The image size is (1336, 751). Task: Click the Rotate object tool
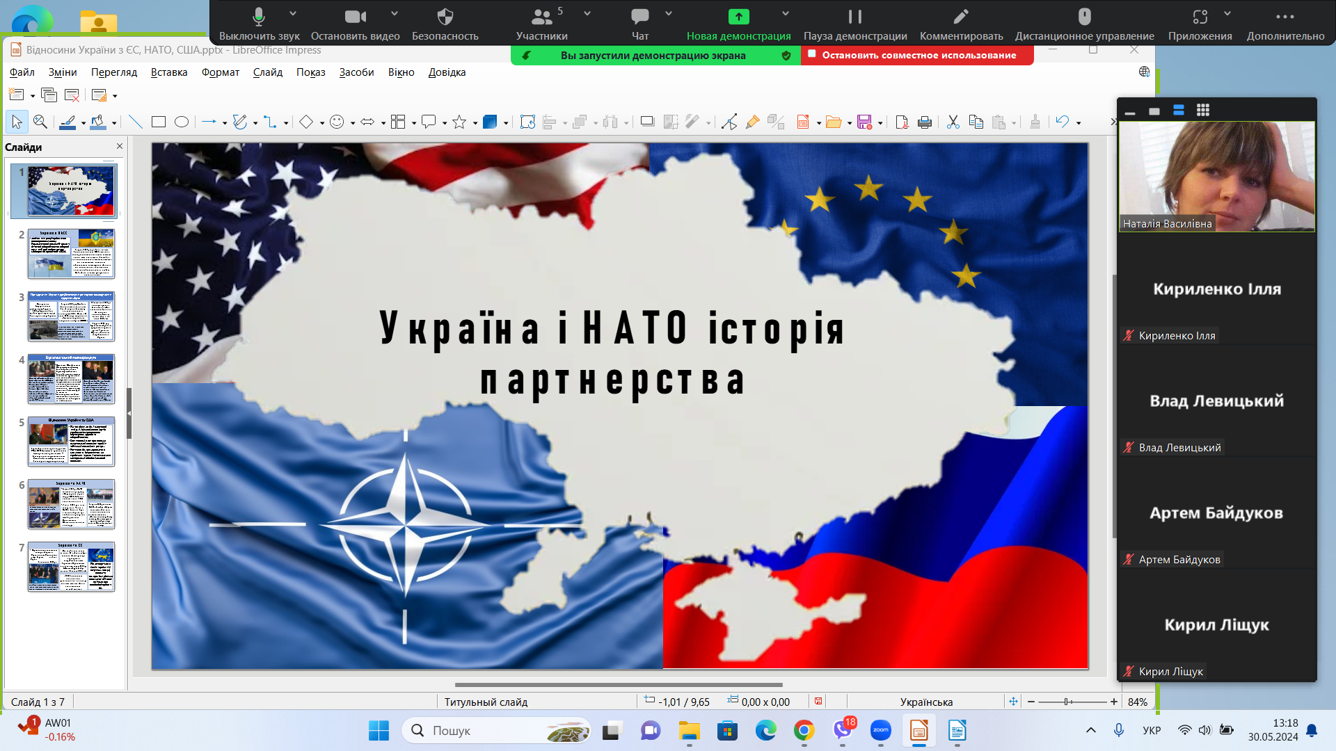click(527, 122)
